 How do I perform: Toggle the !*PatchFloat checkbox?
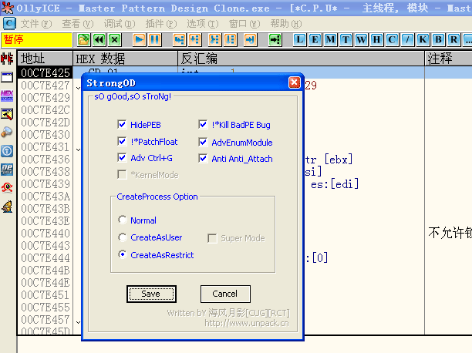click(x=122, y=141)
